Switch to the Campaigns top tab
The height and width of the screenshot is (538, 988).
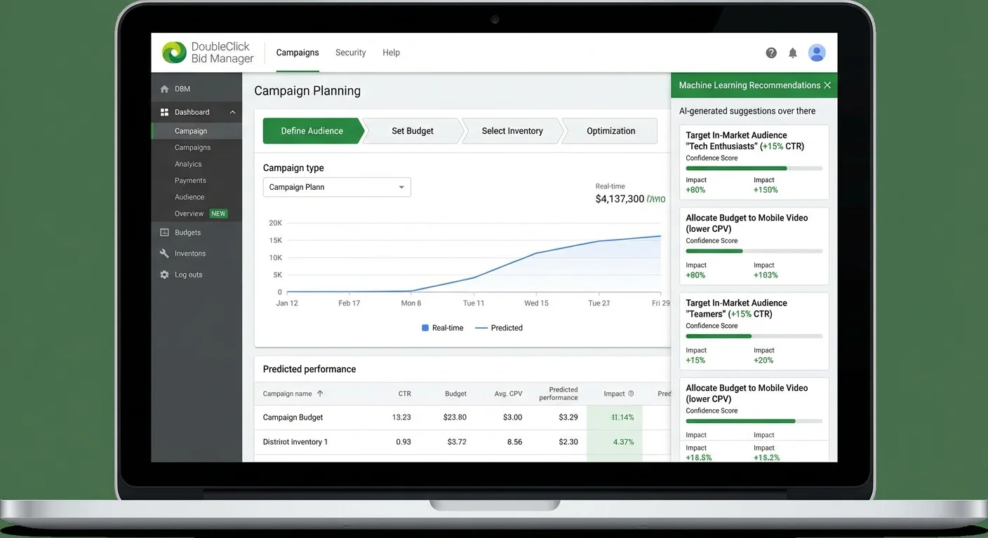(x=298, y=53)
